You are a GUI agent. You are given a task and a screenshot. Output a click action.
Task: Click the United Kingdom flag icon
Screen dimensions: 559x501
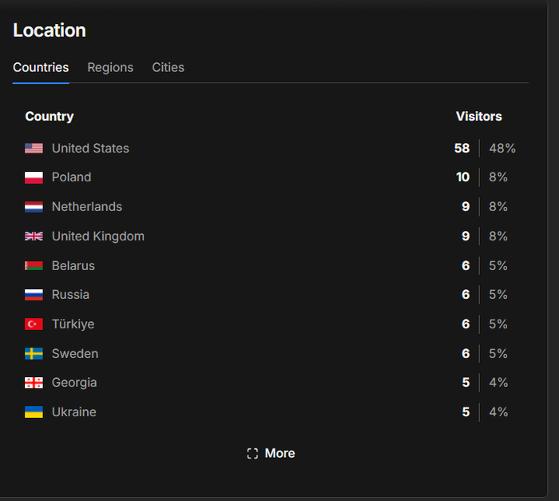(x=34, y=237)
